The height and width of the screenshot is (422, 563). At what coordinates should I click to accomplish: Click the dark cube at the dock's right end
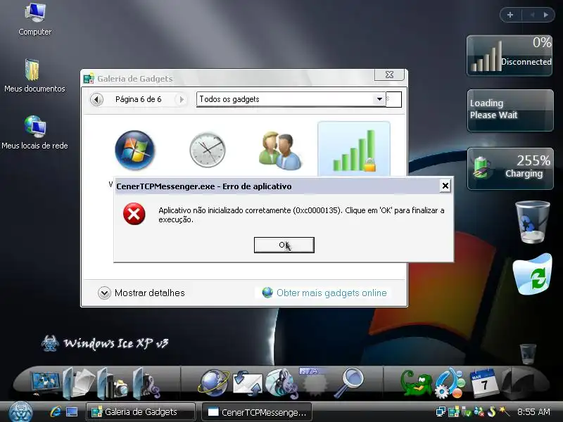click(518, 383)
